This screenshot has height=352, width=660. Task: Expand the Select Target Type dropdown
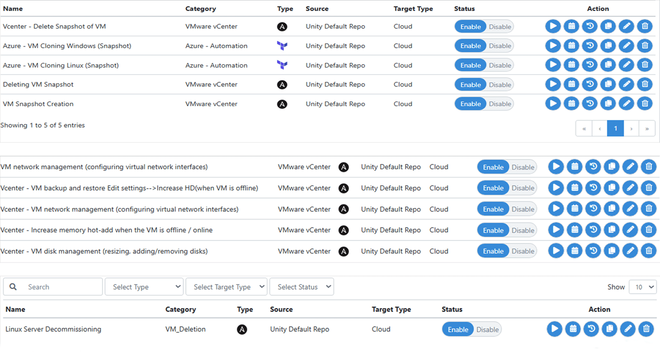point(226,287)
